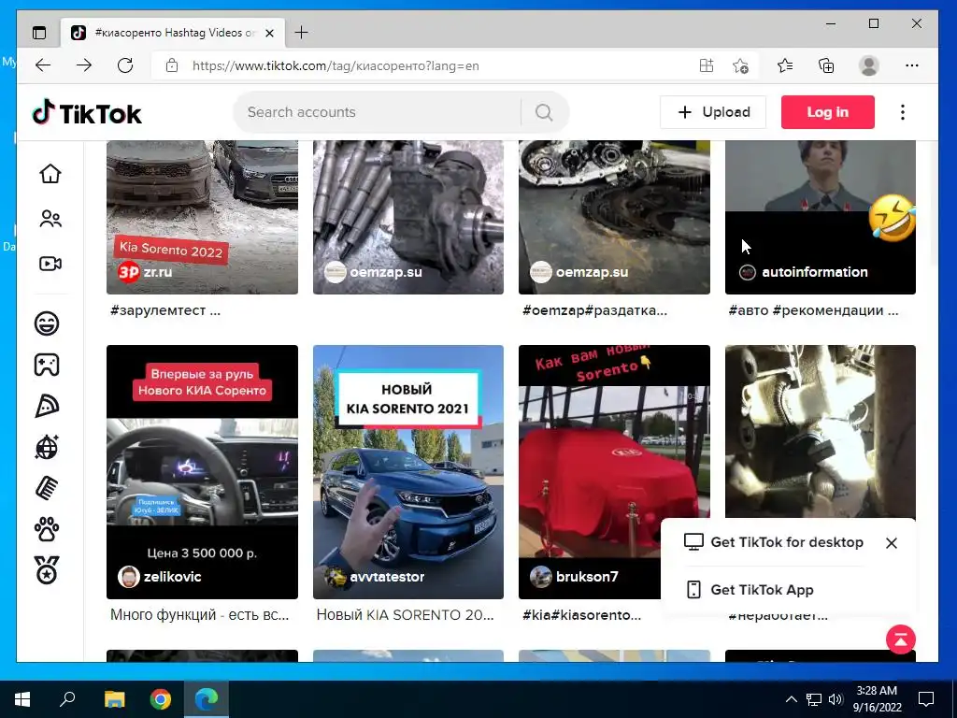957x718 pixels.
Task: Open the volume speaker tray icon
Action: coord(836,699)
